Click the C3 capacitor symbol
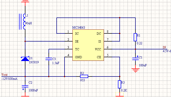The width and height of the screenshot is (171, 97). tap(49, 59)
